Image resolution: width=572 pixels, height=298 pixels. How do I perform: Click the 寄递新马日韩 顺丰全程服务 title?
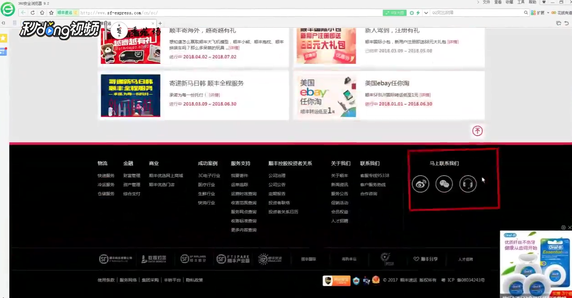coord(206,83)
